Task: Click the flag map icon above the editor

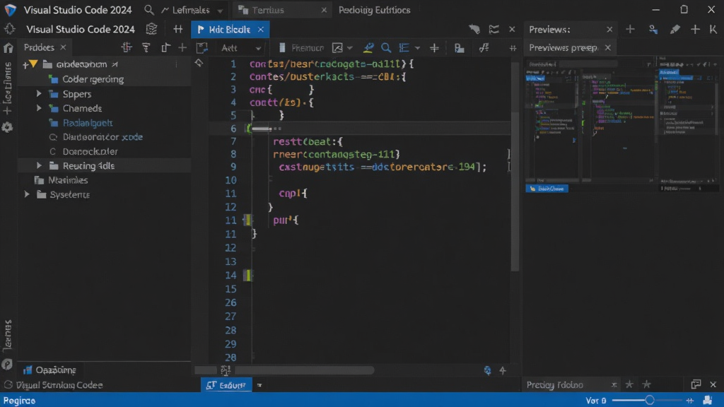Action: [494, 30]
